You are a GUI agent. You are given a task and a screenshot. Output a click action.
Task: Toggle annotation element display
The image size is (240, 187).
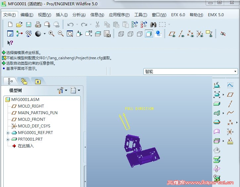(x=209, y=34)
